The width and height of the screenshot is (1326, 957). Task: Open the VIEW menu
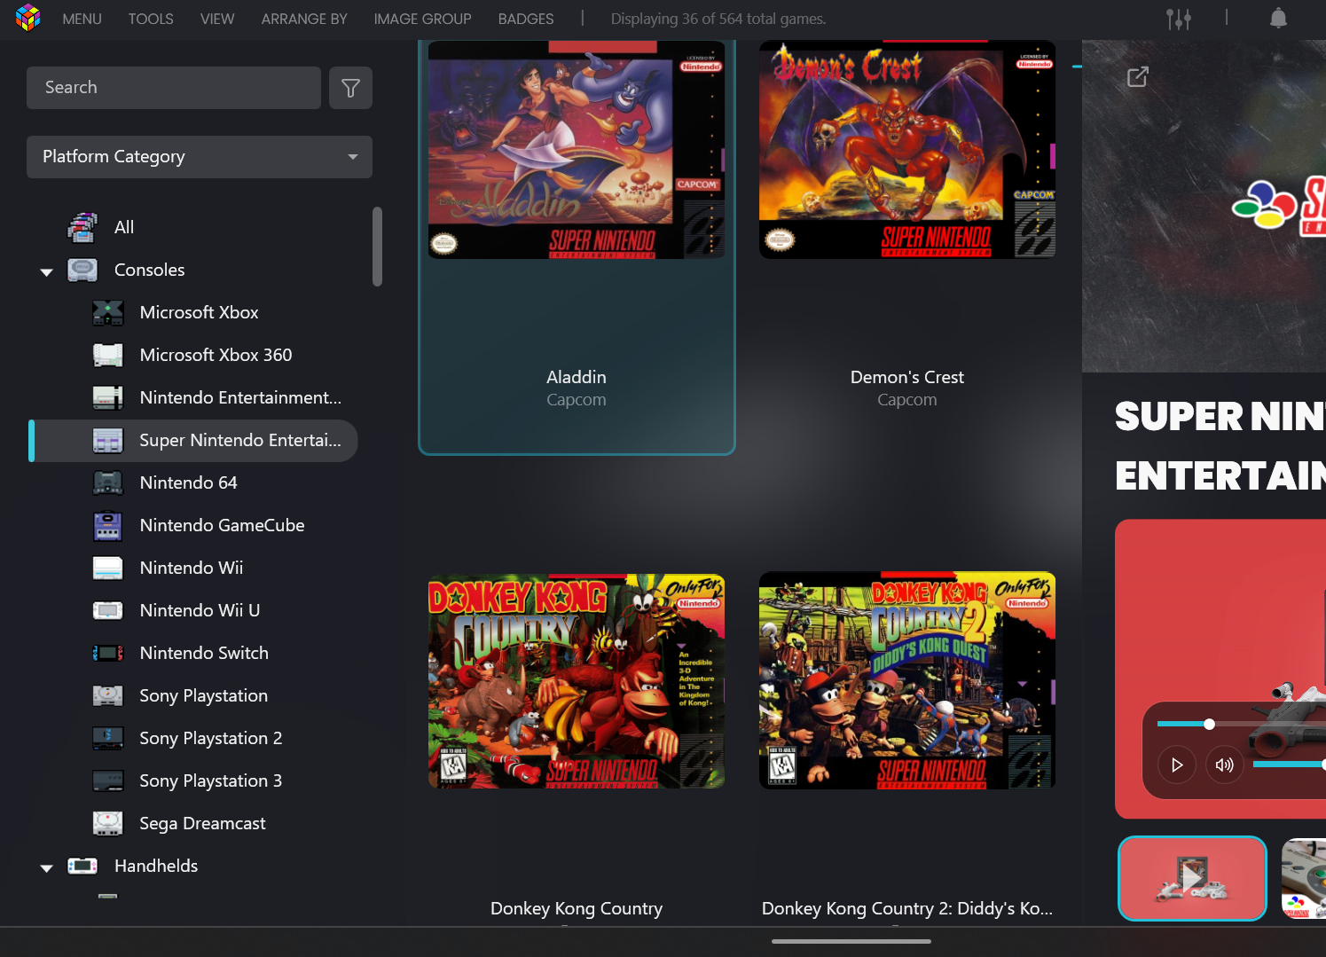tap(217, 19)
